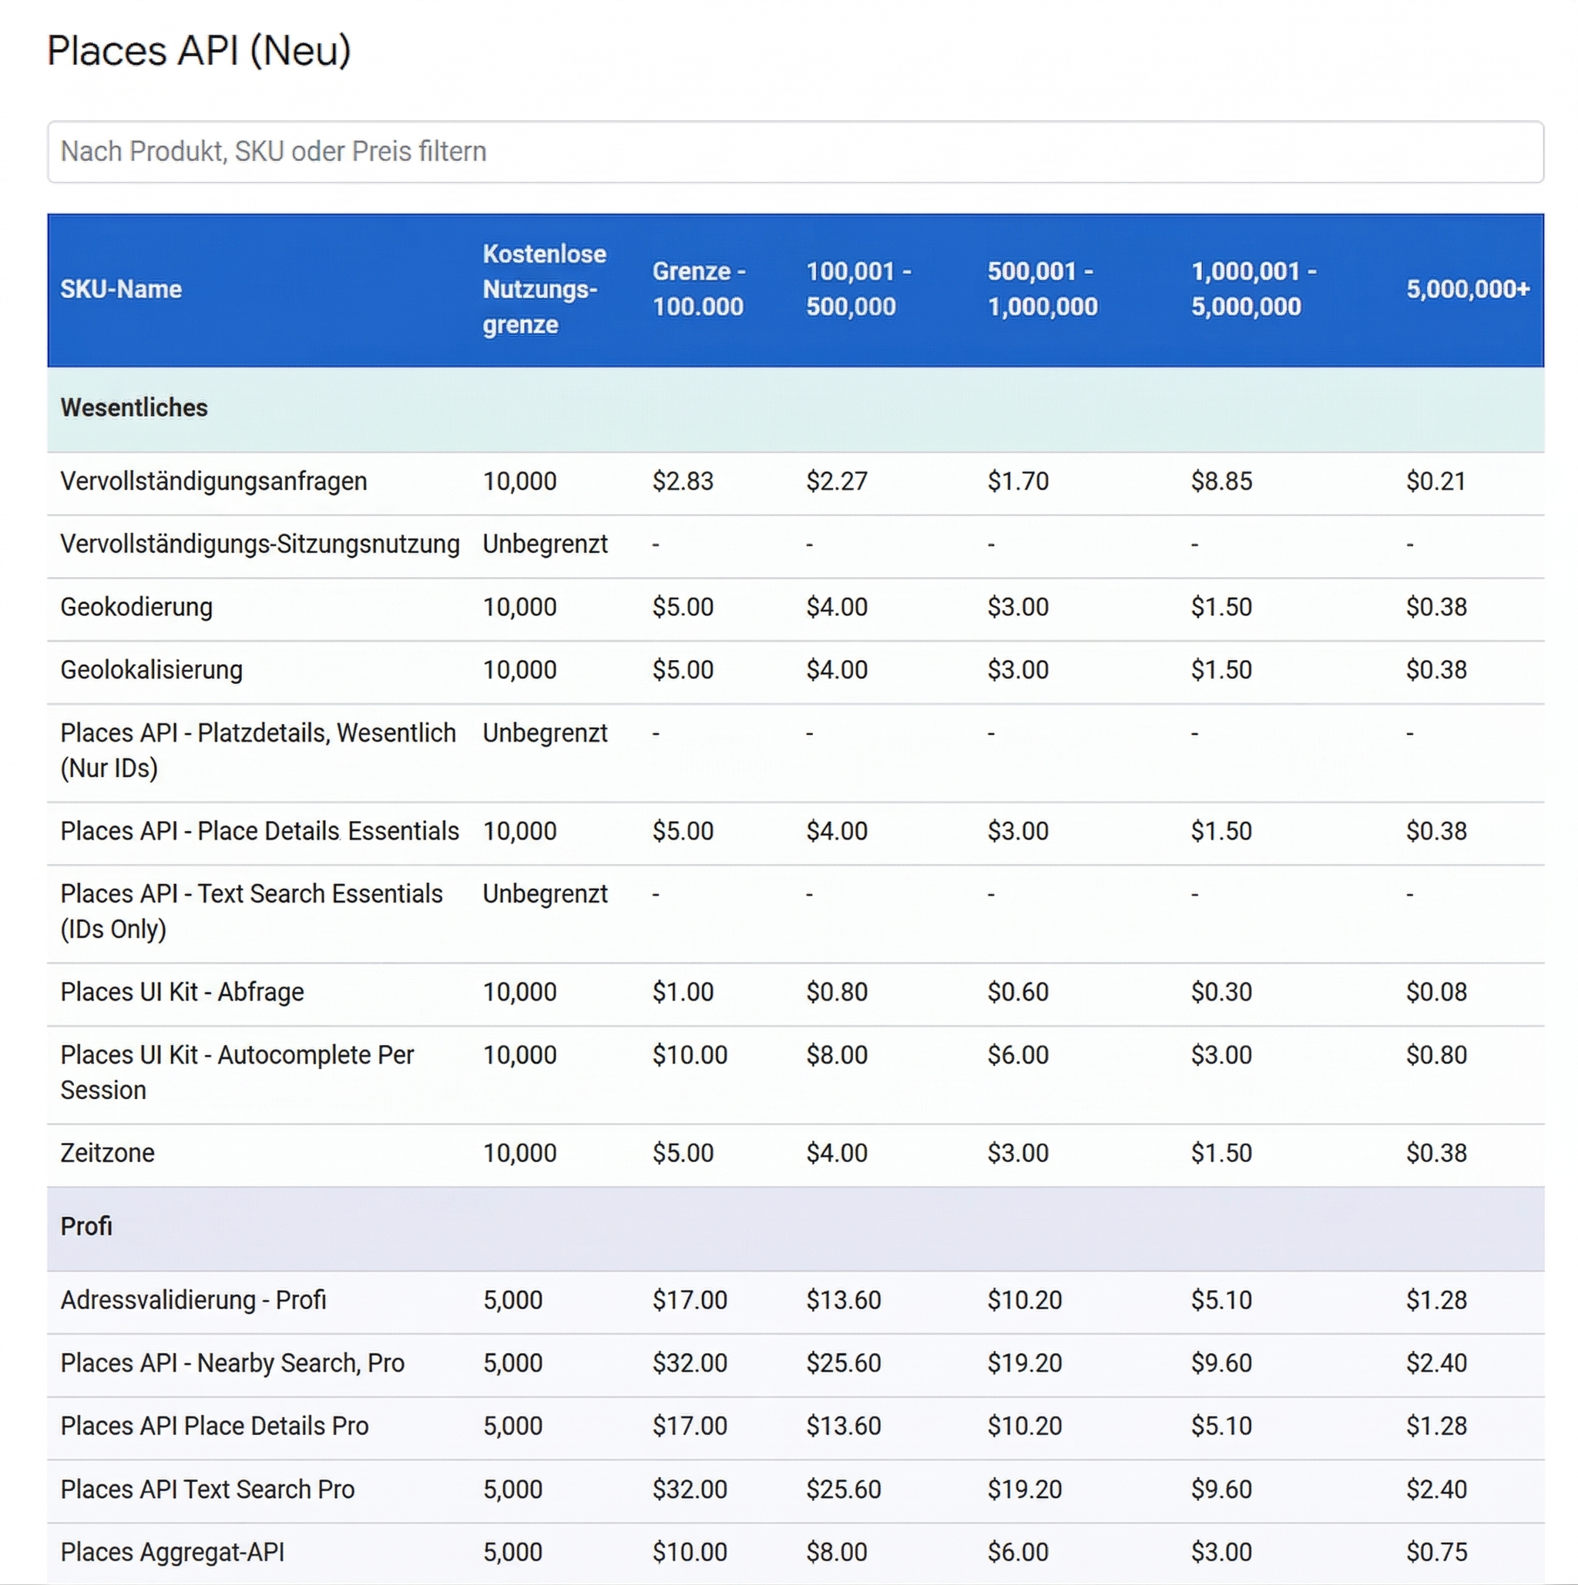This screenshot has width=1578, height=1585.
Task: Select Places API - Place Details Essentials row
Action: point(260,830)
